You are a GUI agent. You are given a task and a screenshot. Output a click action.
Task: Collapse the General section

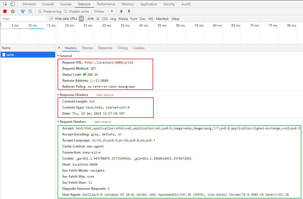(x=58, y=56)
